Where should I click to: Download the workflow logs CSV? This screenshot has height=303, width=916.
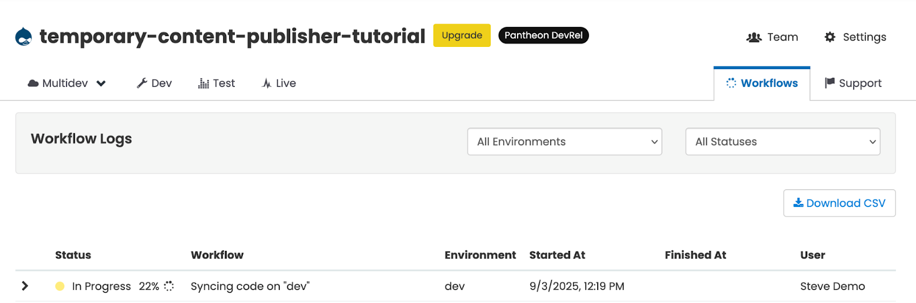pos(839,203)
